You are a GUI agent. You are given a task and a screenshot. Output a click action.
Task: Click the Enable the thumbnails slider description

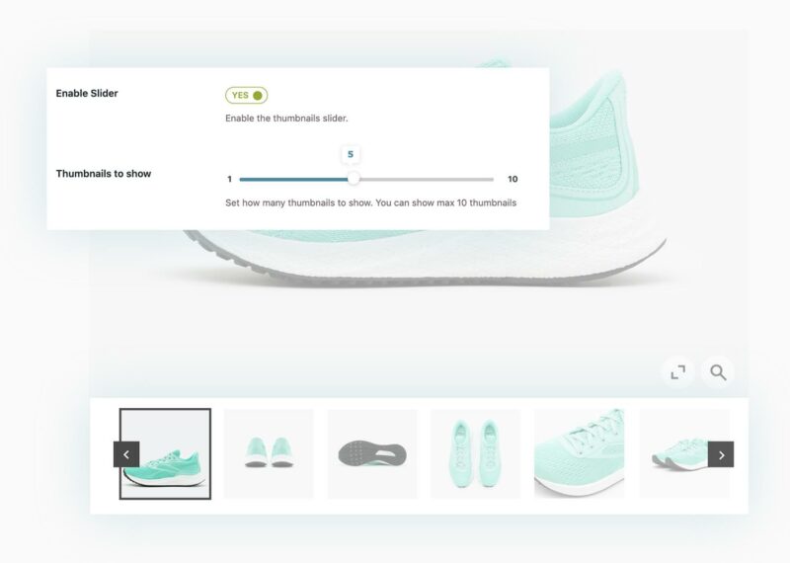point(286,119)
